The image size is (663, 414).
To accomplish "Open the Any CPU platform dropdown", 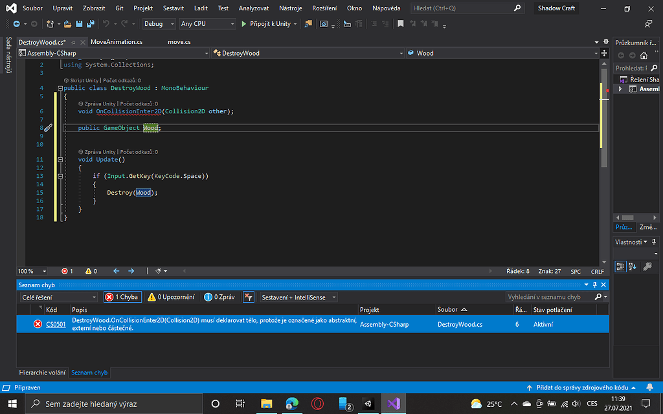I will [x=207, y=24].
